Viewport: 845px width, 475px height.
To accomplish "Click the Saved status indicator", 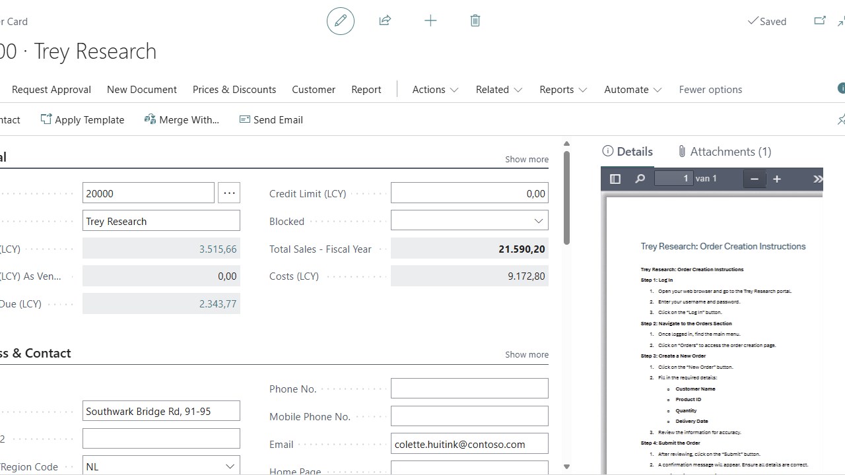I will coord(766,21).
